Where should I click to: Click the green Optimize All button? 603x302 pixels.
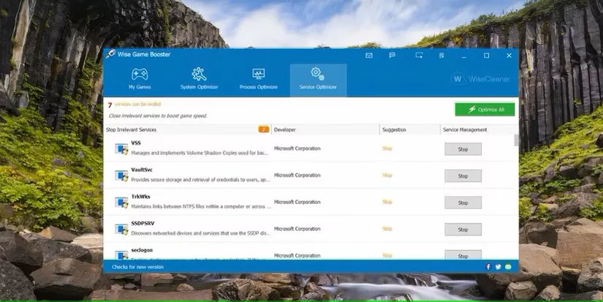pos(485,109)
